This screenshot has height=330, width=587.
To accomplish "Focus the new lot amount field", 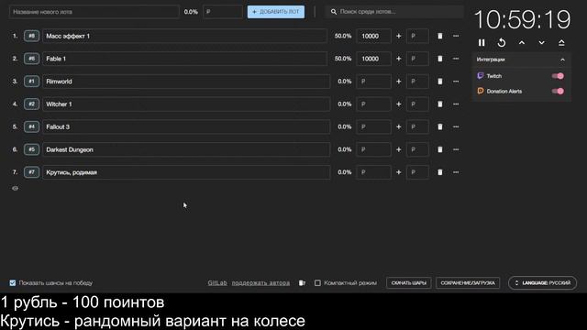I will [223, 12].
